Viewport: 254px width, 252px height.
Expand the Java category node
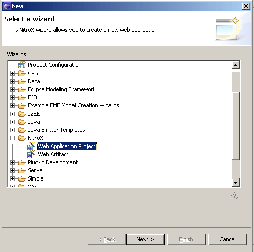[x=12, y=122]
